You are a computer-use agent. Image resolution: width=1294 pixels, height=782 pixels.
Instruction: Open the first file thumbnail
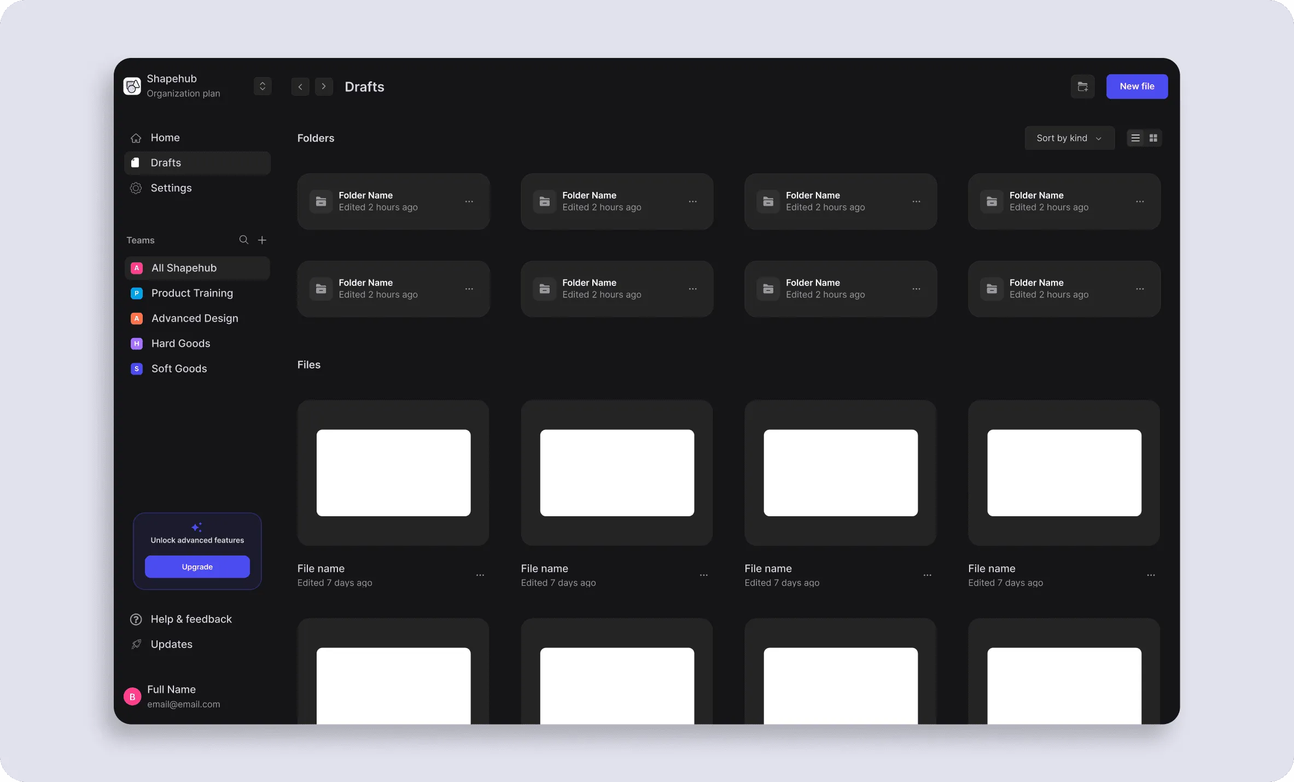393,473
